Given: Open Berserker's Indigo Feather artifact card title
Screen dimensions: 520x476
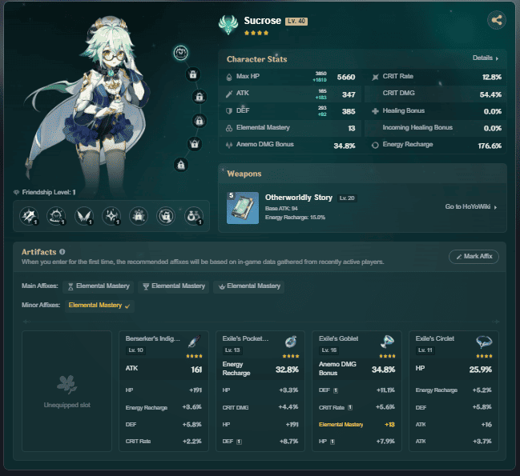Looking at the screenshot, I should [x=152, y=338].
